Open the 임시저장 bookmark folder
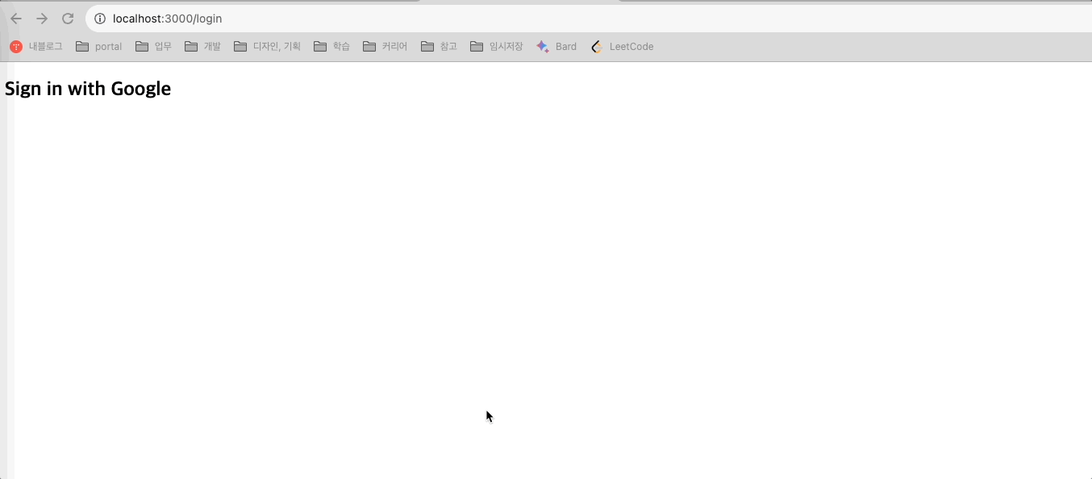The width and height of the screenshot is (1092, 479). coord(496,47)
